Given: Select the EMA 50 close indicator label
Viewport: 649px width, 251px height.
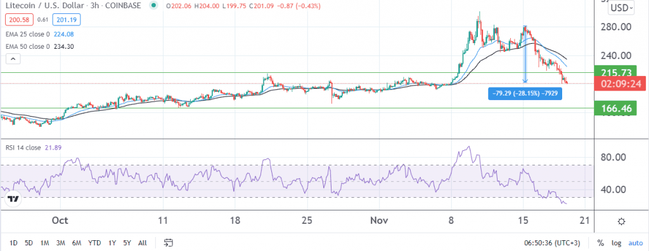Looking at the screenshot, I should (x=28, y=47).
